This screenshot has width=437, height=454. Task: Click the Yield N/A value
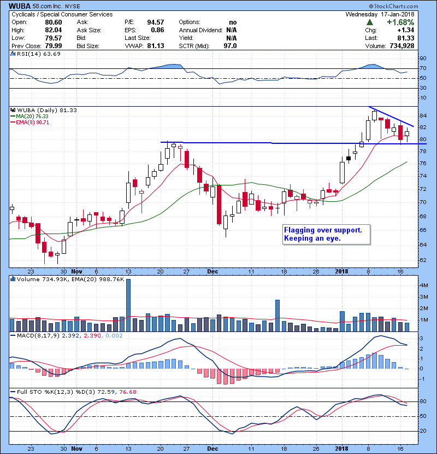[x=232, y=38]
